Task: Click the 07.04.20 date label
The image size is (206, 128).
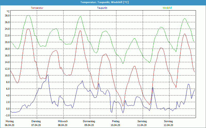Action: (x=36, y=125)
